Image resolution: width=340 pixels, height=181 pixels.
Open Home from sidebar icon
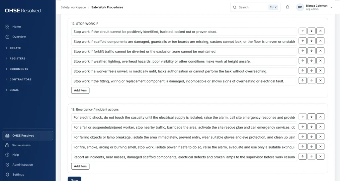(x=7, y=27)
